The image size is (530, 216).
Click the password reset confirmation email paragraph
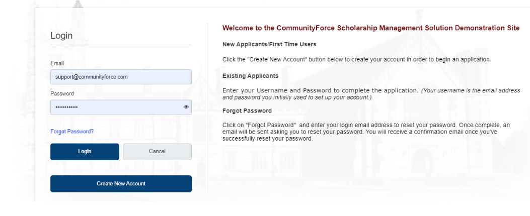pos(366,132)
